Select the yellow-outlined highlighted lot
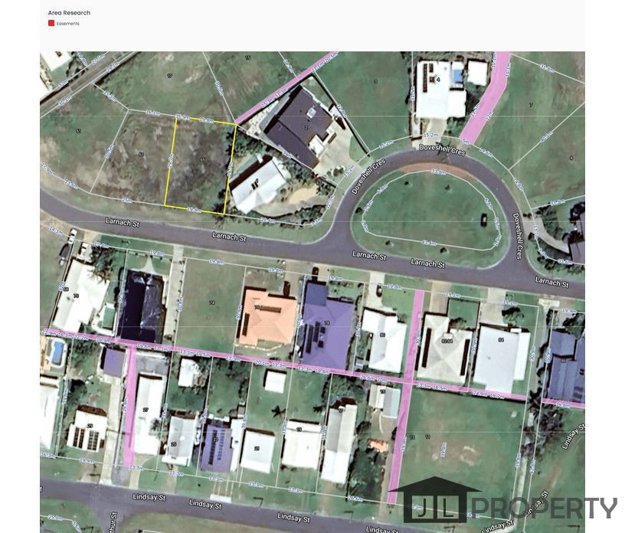625x533 pixels. tap(201, 165)
